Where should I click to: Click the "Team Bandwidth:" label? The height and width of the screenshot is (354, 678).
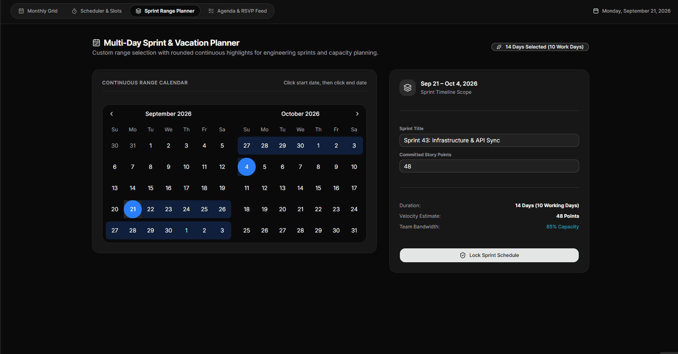pyautogui.click(x=419, y=227)
